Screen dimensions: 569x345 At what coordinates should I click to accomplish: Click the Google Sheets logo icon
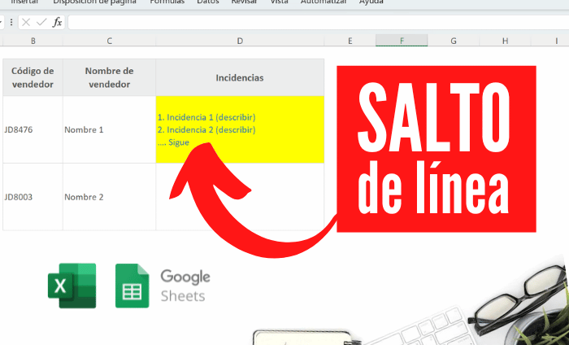point(132,286)
